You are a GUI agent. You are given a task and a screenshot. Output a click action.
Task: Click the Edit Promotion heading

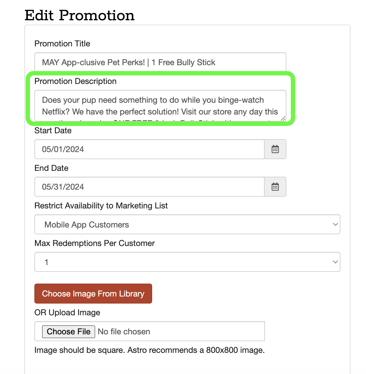point(80,15)
